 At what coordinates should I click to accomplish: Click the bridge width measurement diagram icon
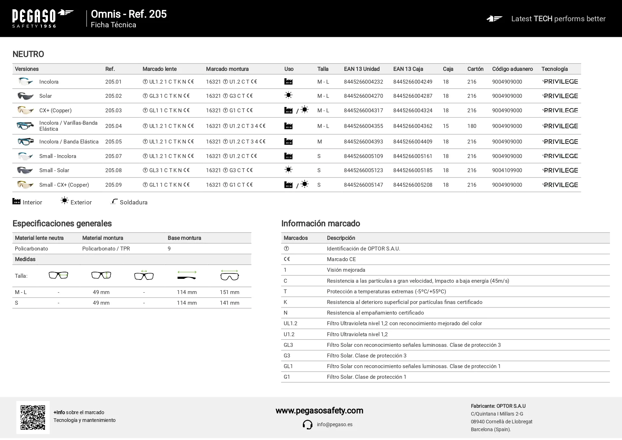click(144, 275)
